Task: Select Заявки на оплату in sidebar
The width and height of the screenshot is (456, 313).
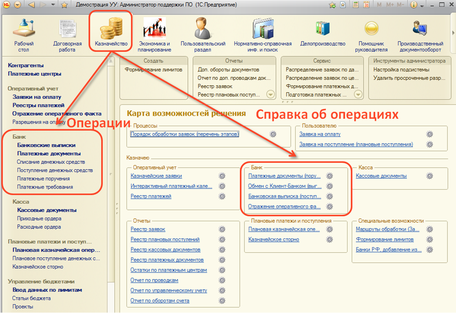Action: [37, 97]
